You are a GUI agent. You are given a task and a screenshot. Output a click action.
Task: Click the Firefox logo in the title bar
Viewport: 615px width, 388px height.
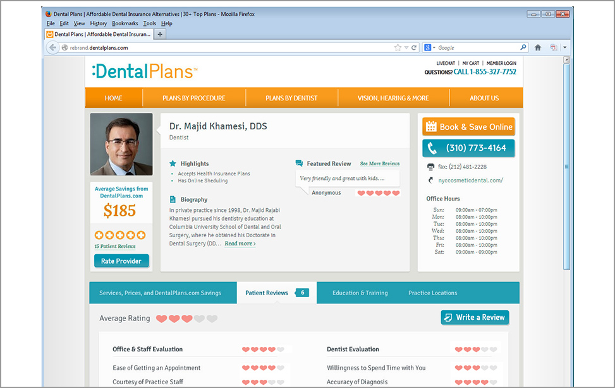pyautogui.click(x=49, y=14)
